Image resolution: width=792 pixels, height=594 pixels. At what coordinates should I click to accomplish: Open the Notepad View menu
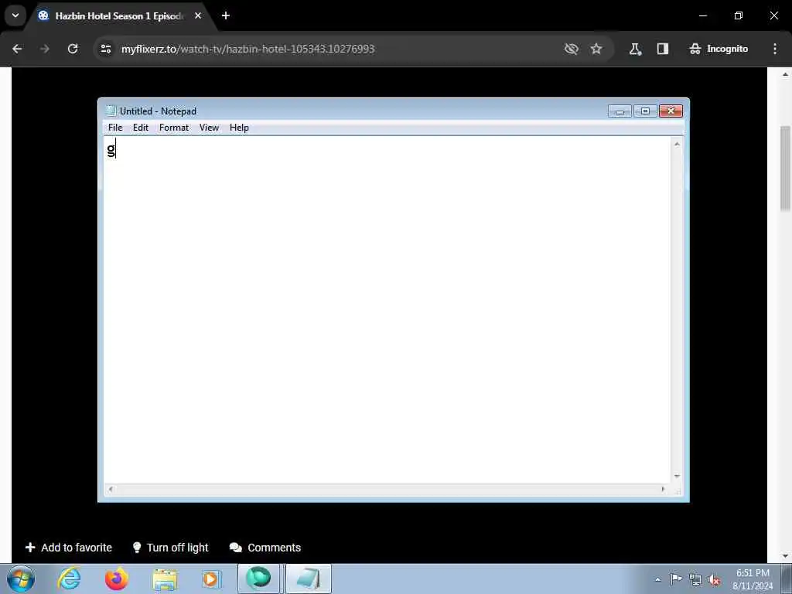tap(209, 128)
